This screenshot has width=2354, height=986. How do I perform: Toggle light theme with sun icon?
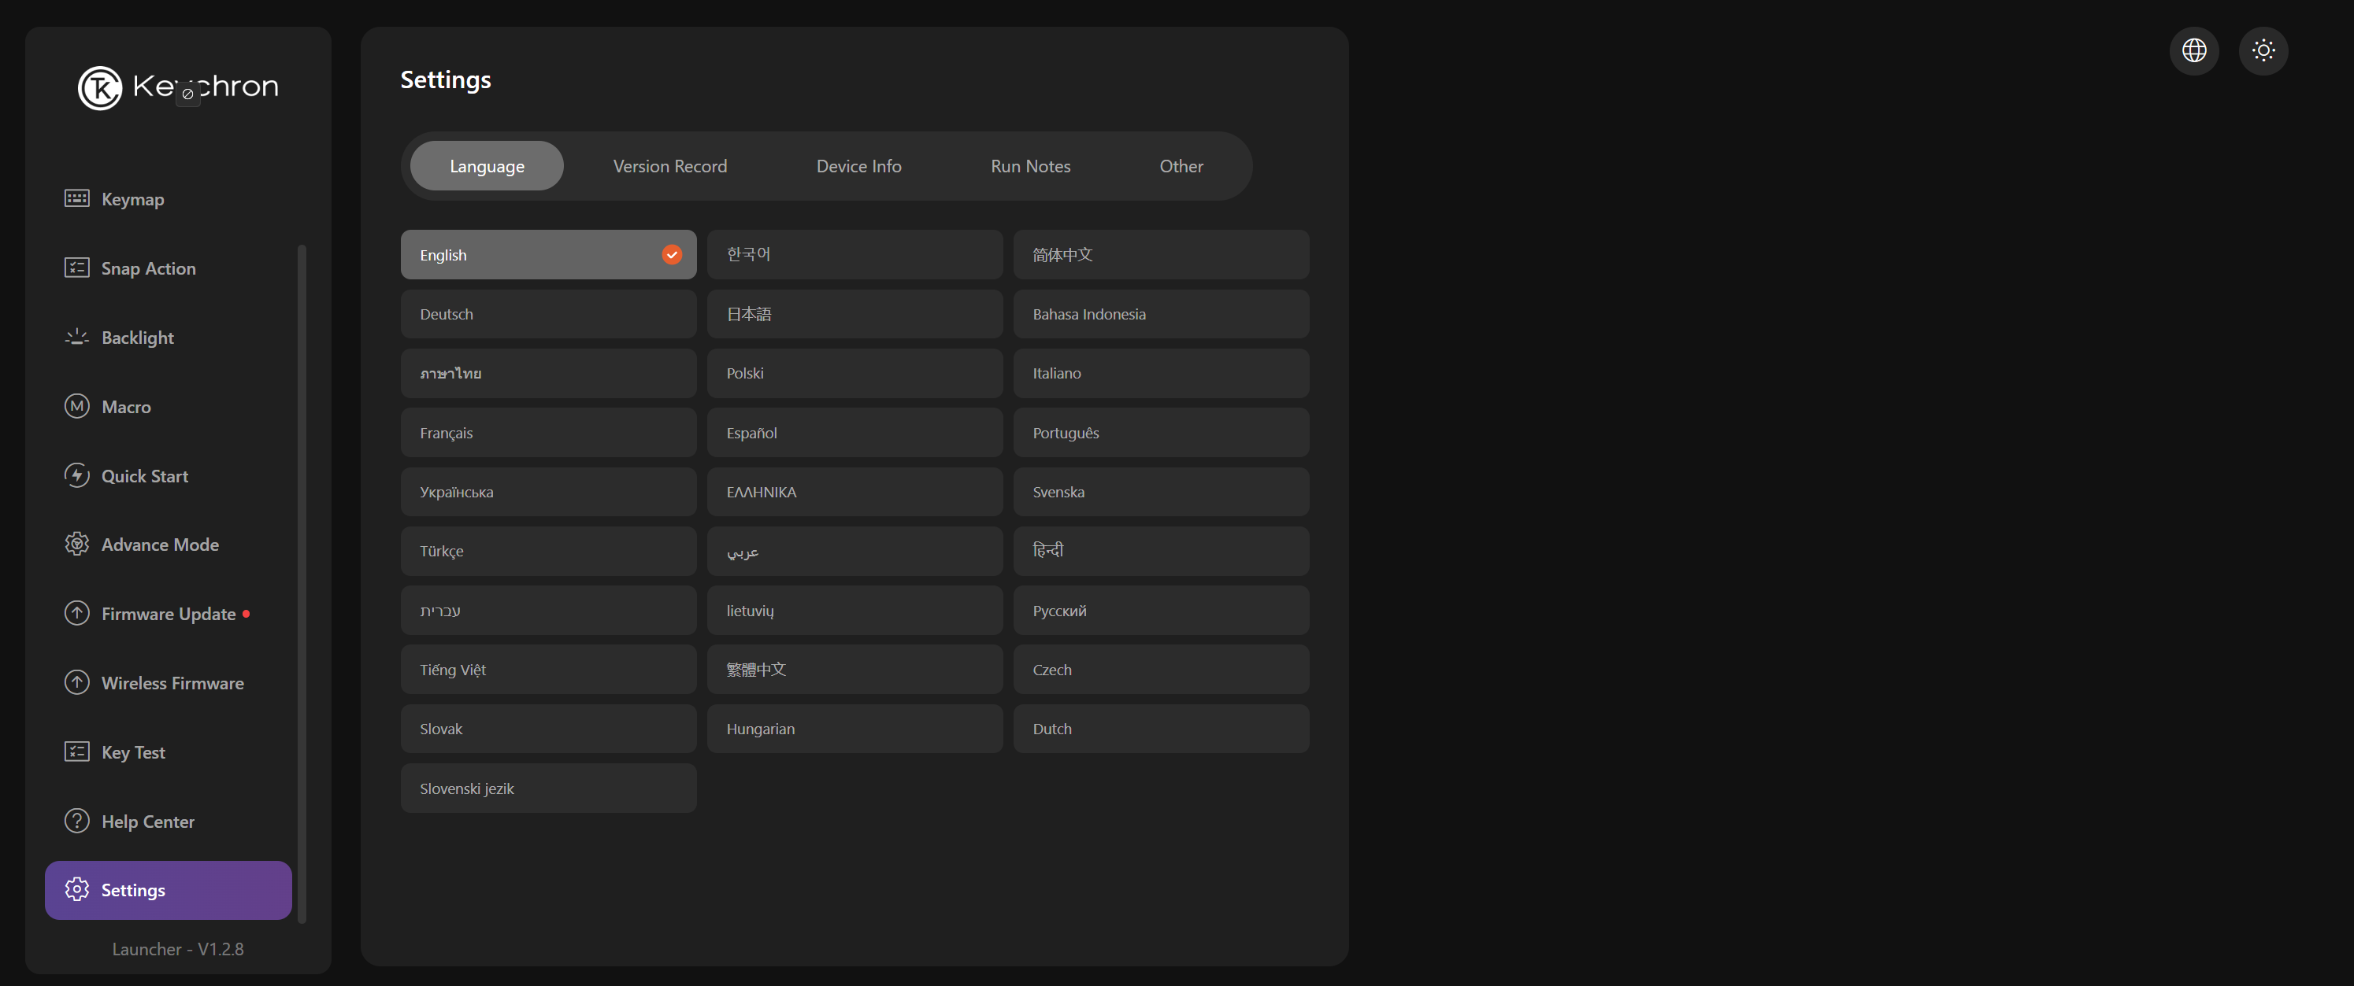(x=2263, y=50)
